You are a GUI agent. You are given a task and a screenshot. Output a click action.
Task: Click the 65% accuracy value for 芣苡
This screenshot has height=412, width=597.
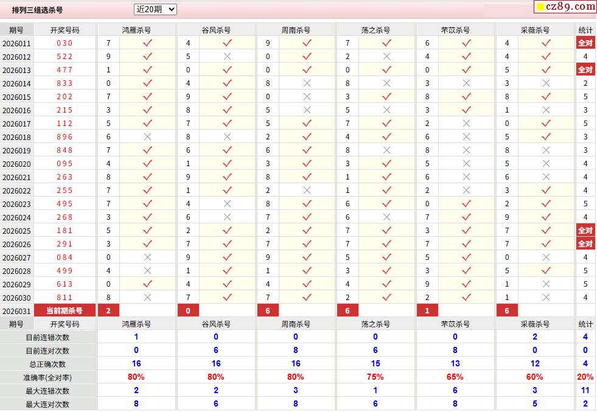[455, 377]
